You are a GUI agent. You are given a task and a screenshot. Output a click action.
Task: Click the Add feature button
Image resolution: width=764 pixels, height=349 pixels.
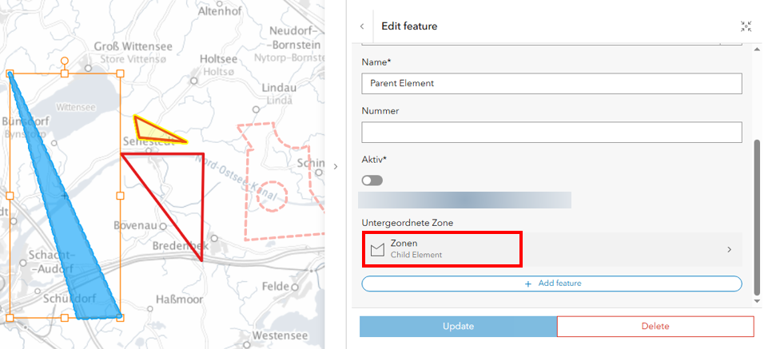tap(551, 284)
